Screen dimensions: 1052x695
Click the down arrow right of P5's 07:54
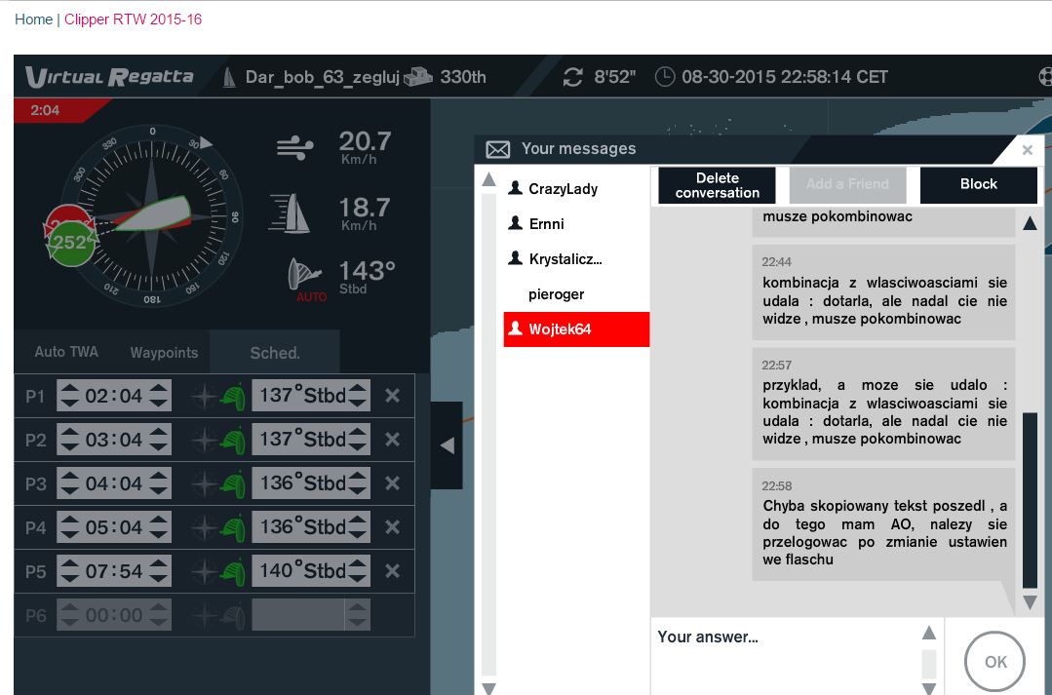click(158, 578)
